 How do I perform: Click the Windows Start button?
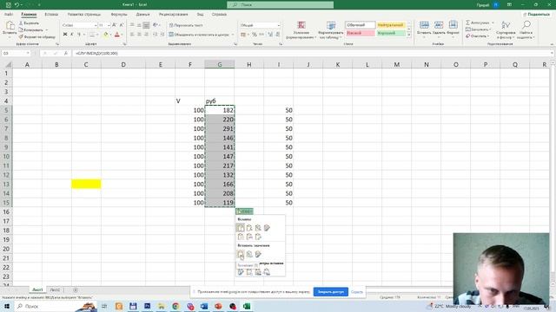click(x=7, y=306)
